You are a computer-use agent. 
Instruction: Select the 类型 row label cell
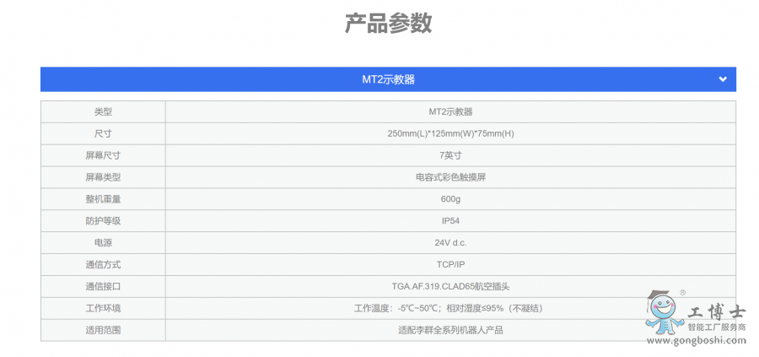(103, 111)
